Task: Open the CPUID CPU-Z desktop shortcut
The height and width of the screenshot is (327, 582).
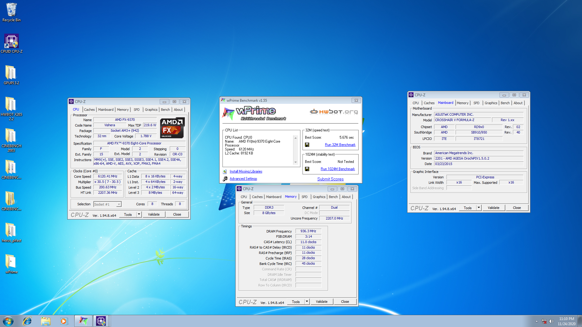Action: (x=12, y=44)
